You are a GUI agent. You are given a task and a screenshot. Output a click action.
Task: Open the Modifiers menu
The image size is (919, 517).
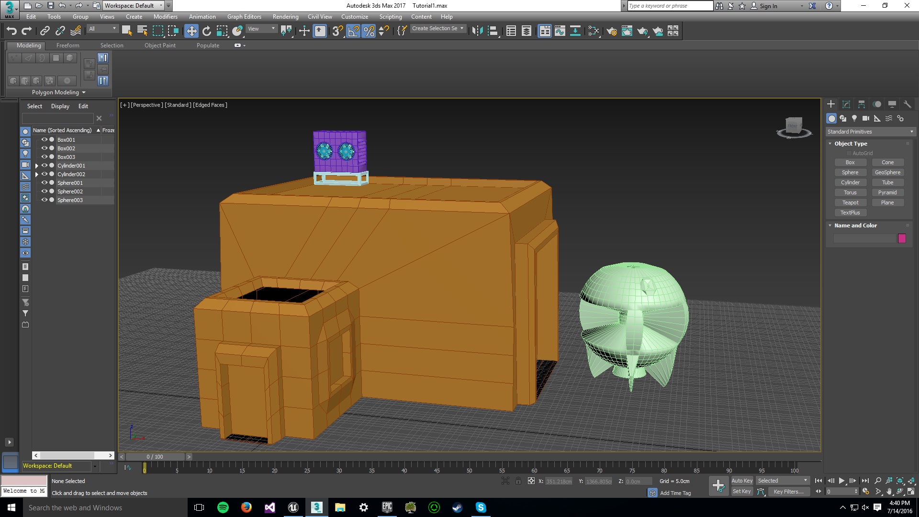click(166, 17)
